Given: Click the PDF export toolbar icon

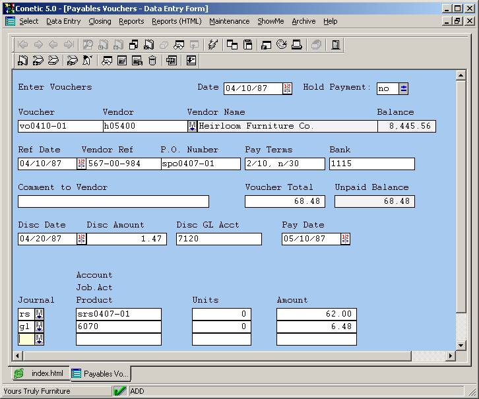Looking at the screenshot, I should pyautogui.click(x=172, y=61).
